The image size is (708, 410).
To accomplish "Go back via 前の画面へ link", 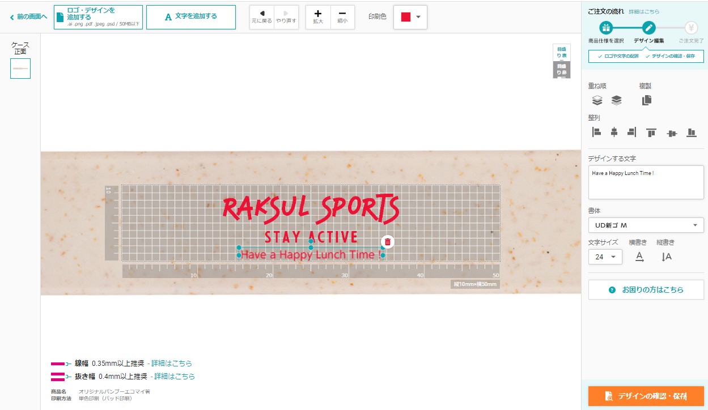I will [28, 17].
